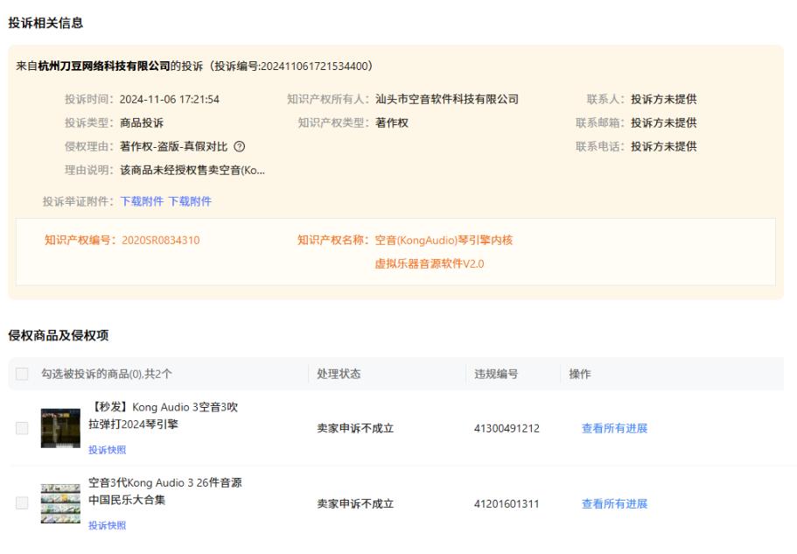797x554 pixels.
Task: Download the first 下载附件 evidence attachment
Action: (142, 201)
